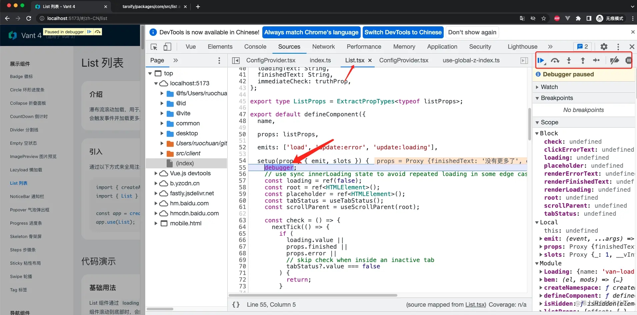Screen dimensions: 637x315
Task: Resume script execution in debugger toolbar
Action: click(x=541, y=60)
